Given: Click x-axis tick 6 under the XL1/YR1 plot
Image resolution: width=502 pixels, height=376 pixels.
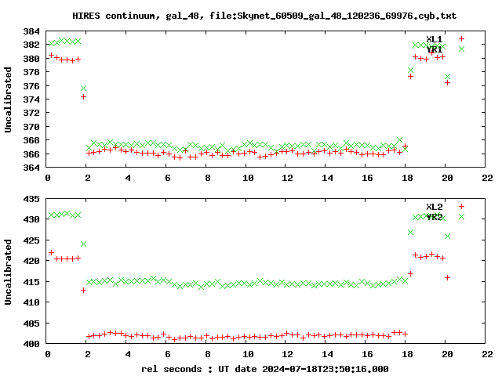Looking at the screenshot, I should tap(168, 178).
